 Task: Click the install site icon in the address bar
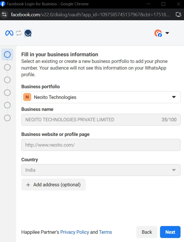pos(178,14)
